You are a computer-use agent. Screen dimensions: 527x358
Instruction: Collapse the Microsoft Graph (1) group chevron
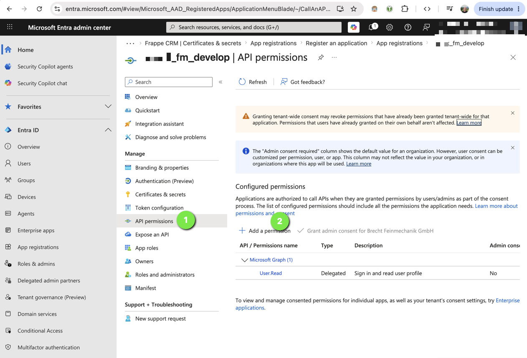[244, 260]
